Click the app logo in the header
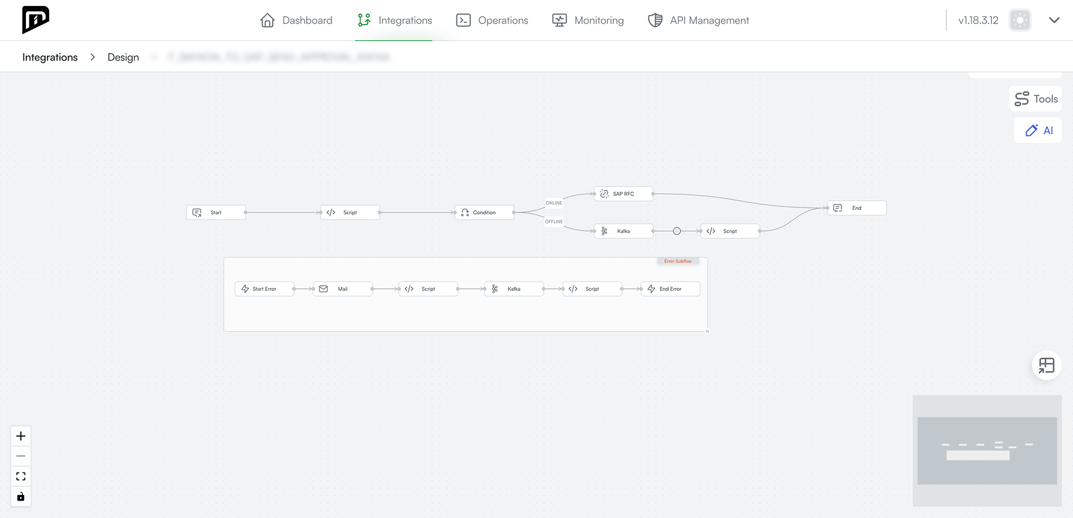 (35, 20)
